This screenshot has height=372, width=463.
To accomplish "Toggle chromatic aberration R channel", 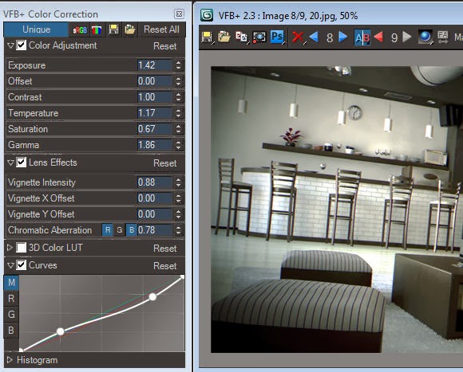I will click(x=108, y=230).
